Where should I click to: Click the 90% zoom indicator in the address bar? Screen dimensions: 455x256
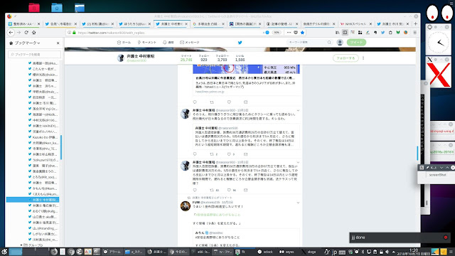click(x=277, y=33)
